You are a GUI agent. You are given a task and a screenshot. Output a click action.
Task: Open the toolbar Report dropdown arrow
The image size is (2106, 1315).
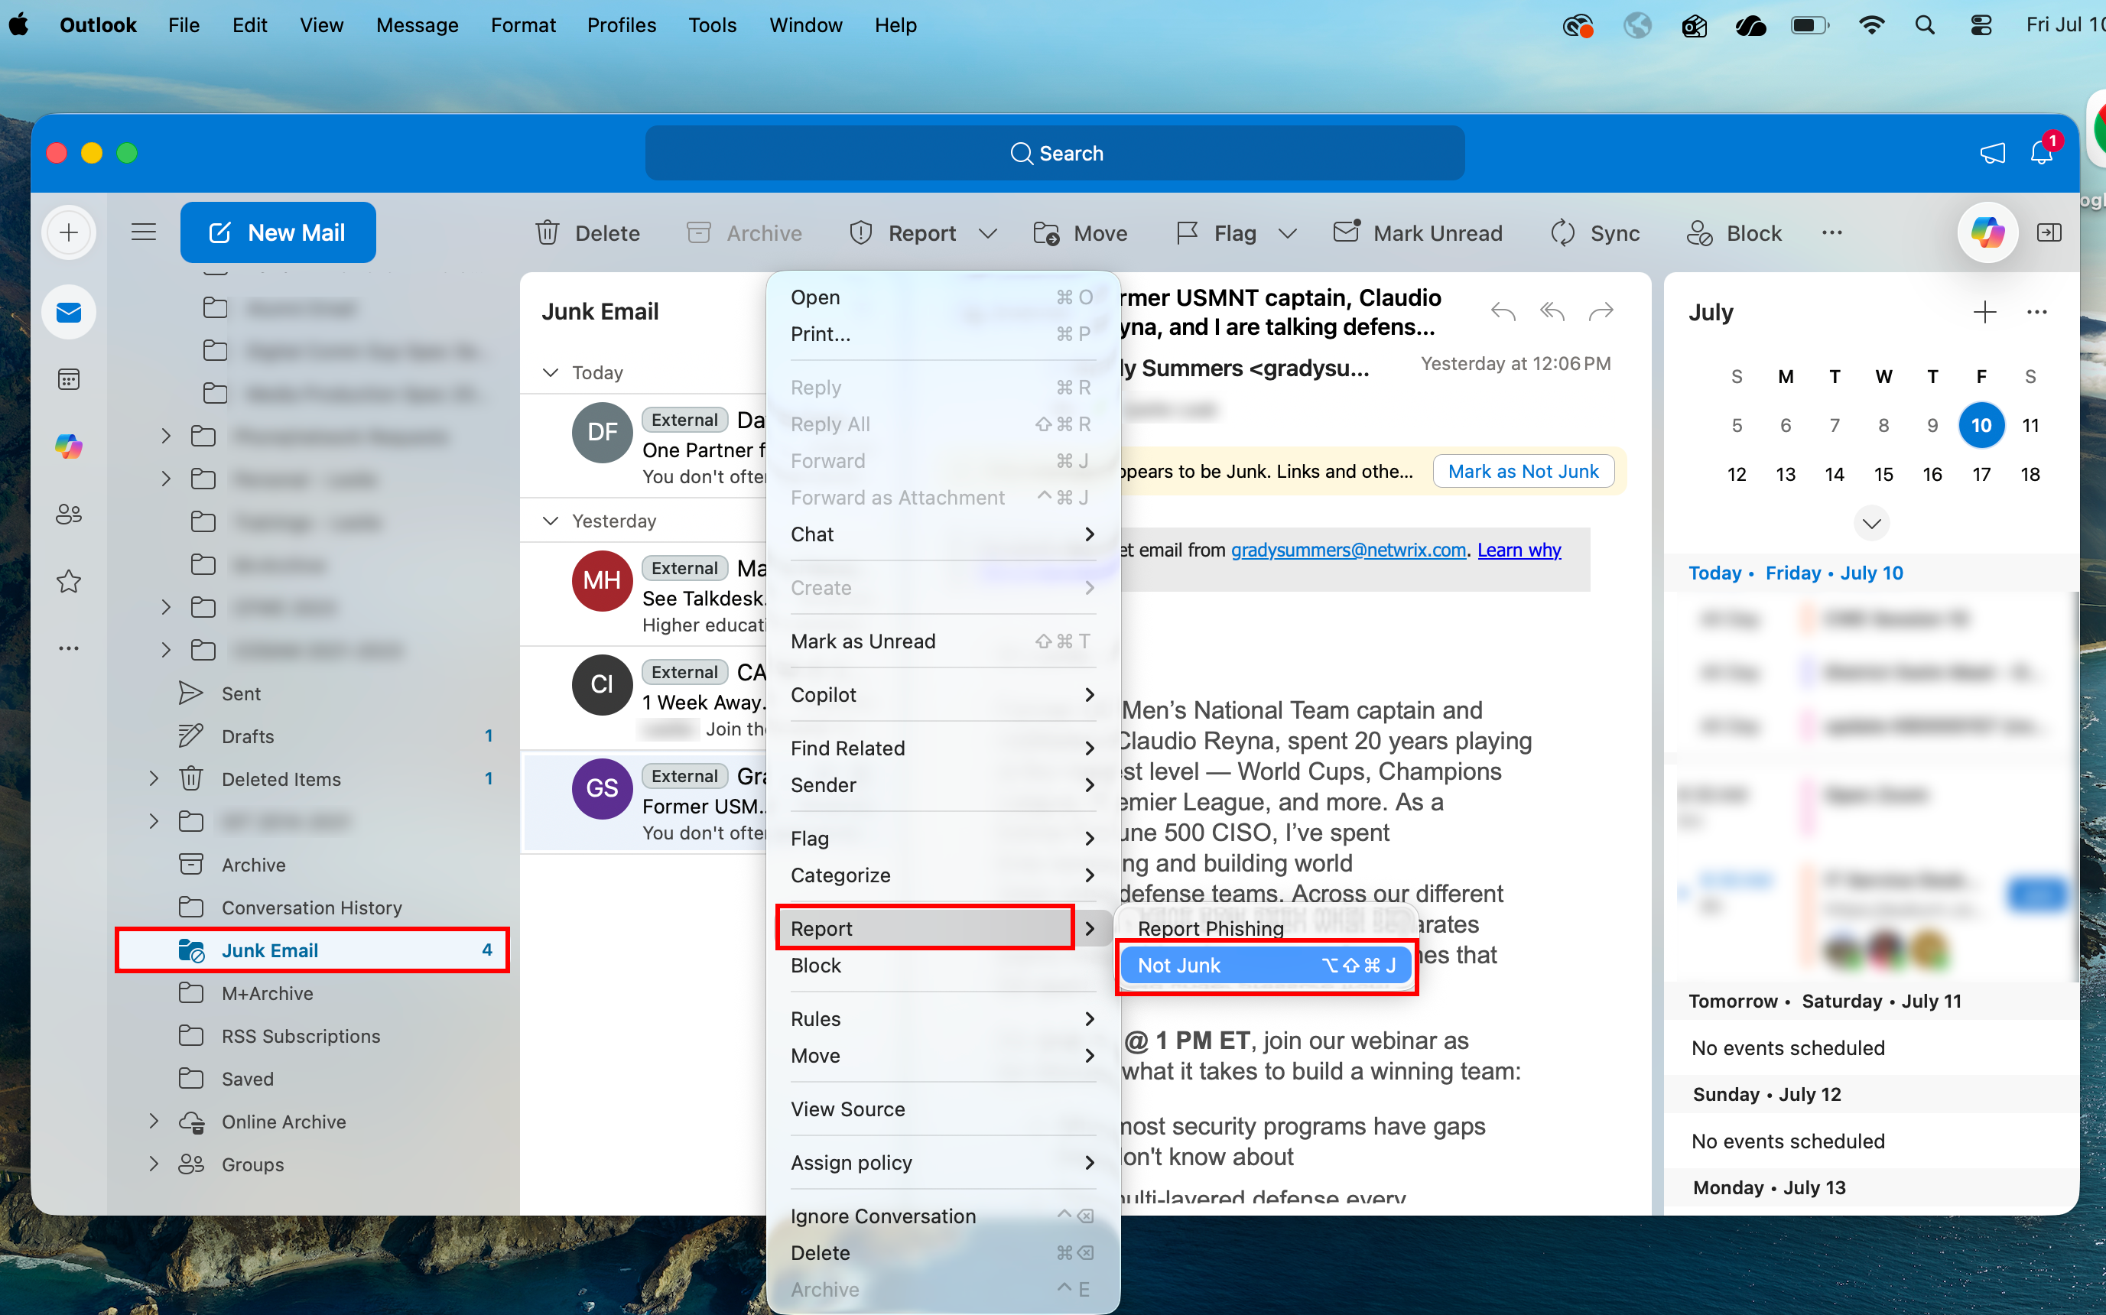pos(987,233)
